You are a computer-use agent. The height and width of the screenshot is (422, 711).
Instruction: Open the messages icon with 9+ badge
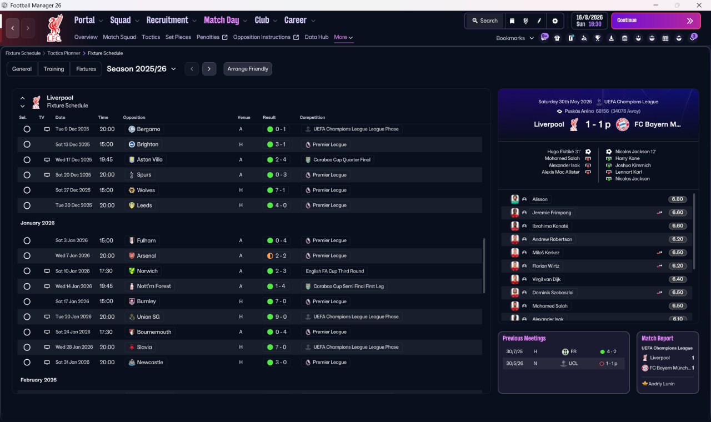tap(544, 38)
